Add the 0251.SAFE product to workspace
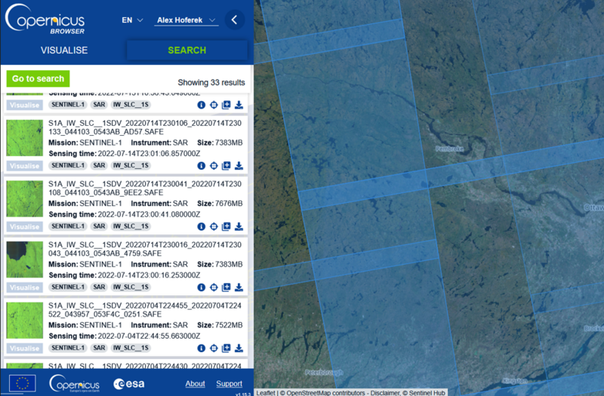The height and width of the screenshot is (396, 604). click(x=226, y=348)
